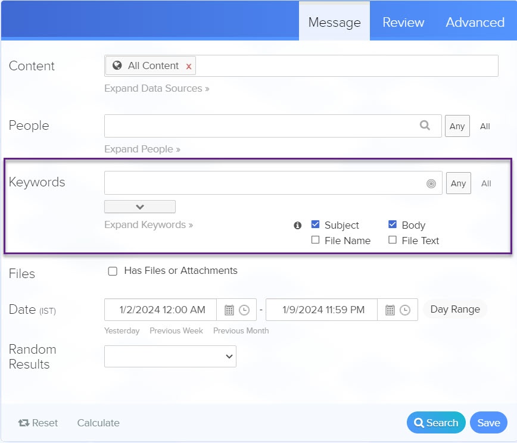
Task: Remove the All Content filter chip
Action: (189, 67)
